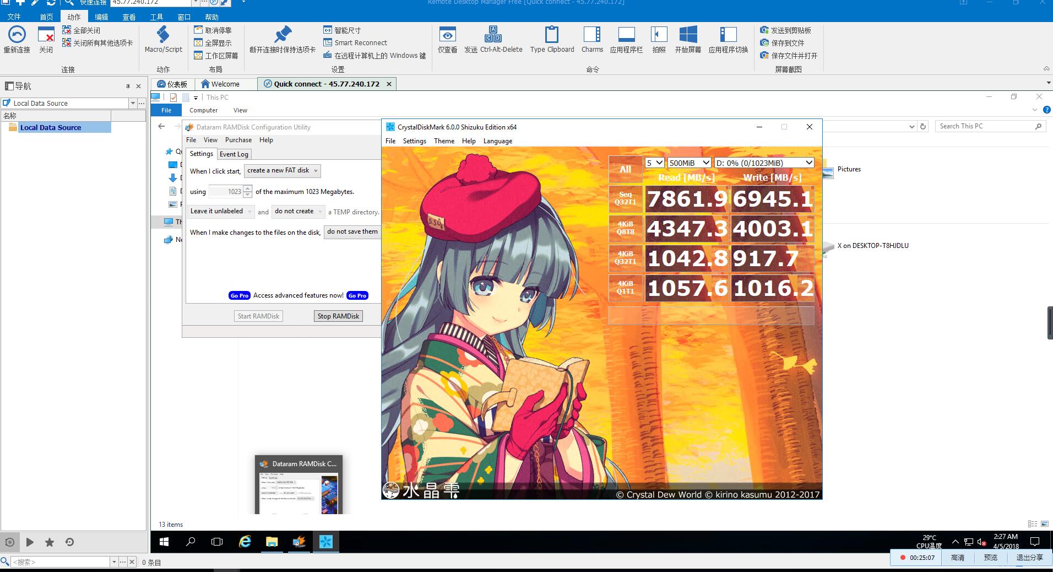Click the remote Windows Start button
1053x572 pixels.
164,542
